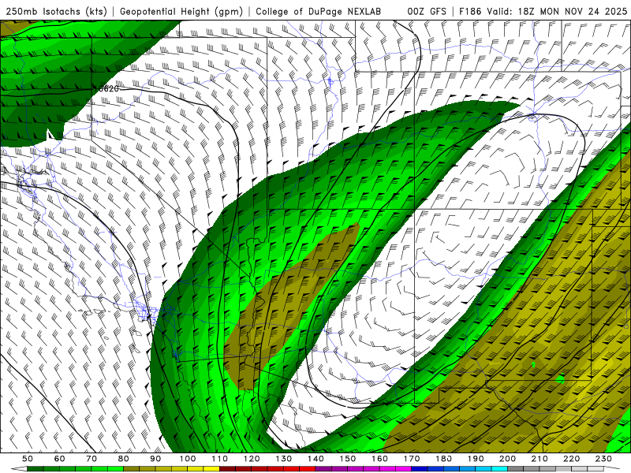The height and width of the screenshot is (473, 631).
Task: Click the 60 label on the color scale
Action: [59, 459]
